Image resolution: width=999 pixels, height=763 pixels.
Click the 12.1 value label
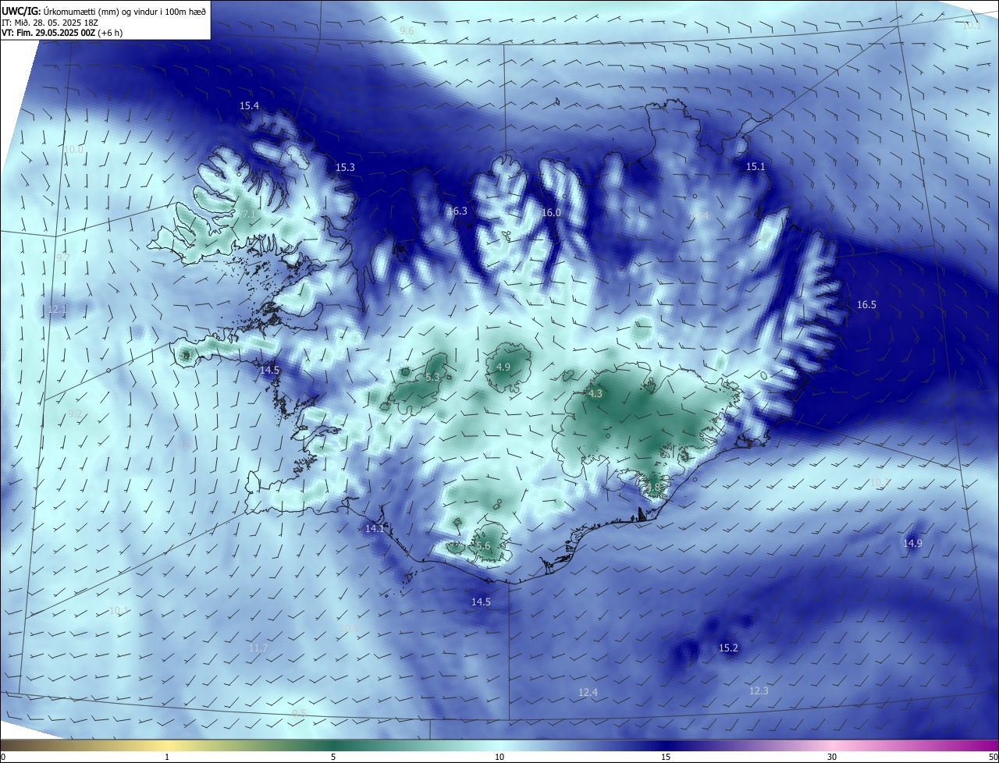click(x=58, y=309)
